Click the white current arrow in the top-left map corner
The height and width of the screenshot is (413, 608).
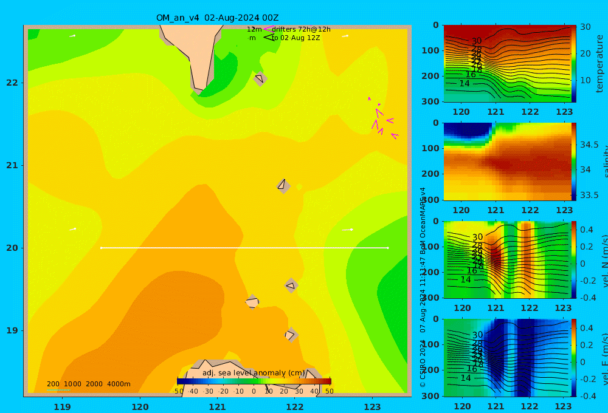72,36
